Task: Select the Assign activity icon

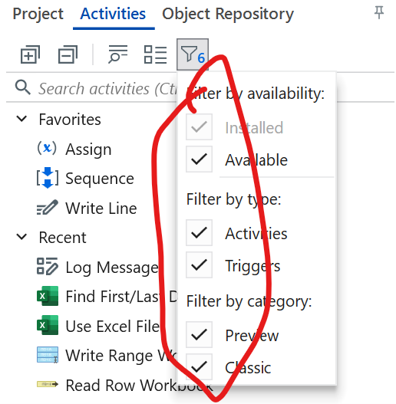Action: coord(47,148)
